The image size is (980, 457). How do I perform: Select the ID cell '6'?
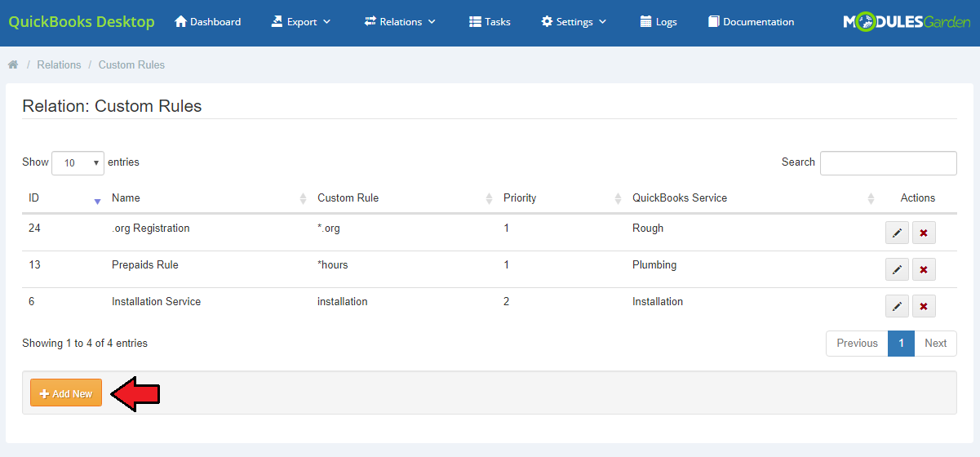[x=32, y=302]
